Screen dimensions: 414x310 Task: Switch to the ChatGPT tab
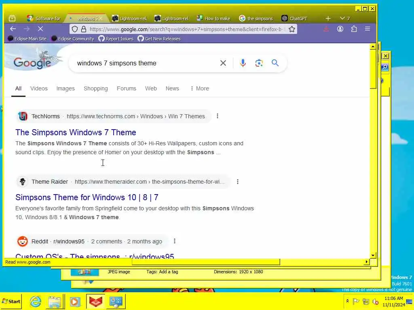294,19
